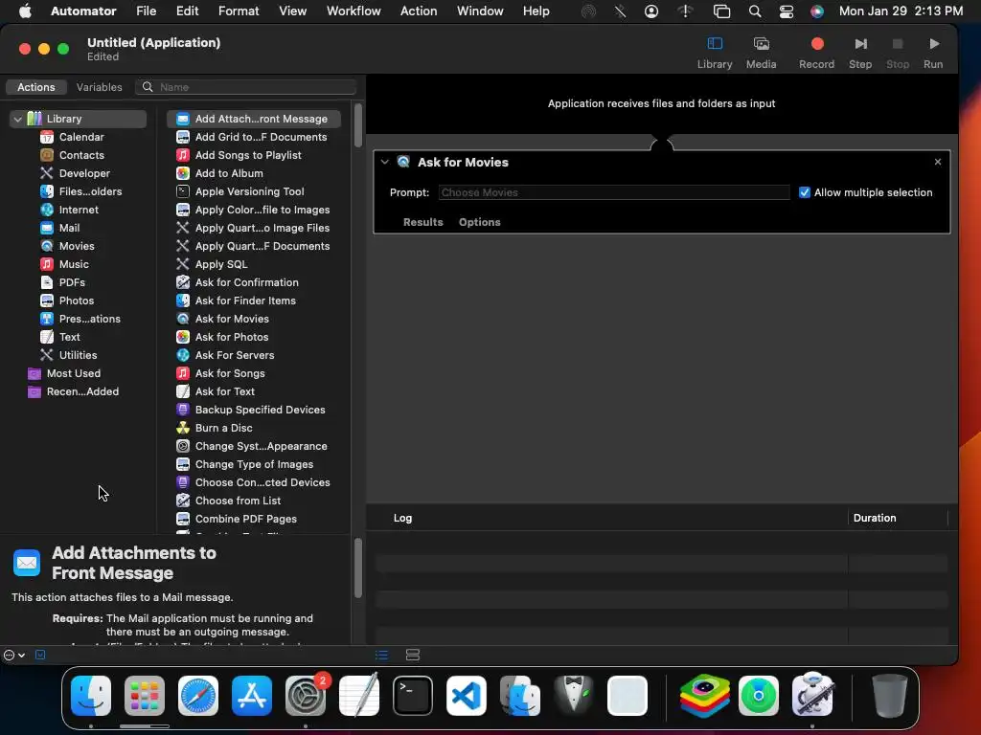This screenshot has width=981, height=735.
Task: Open the Media browser
Action: (761, 53)
